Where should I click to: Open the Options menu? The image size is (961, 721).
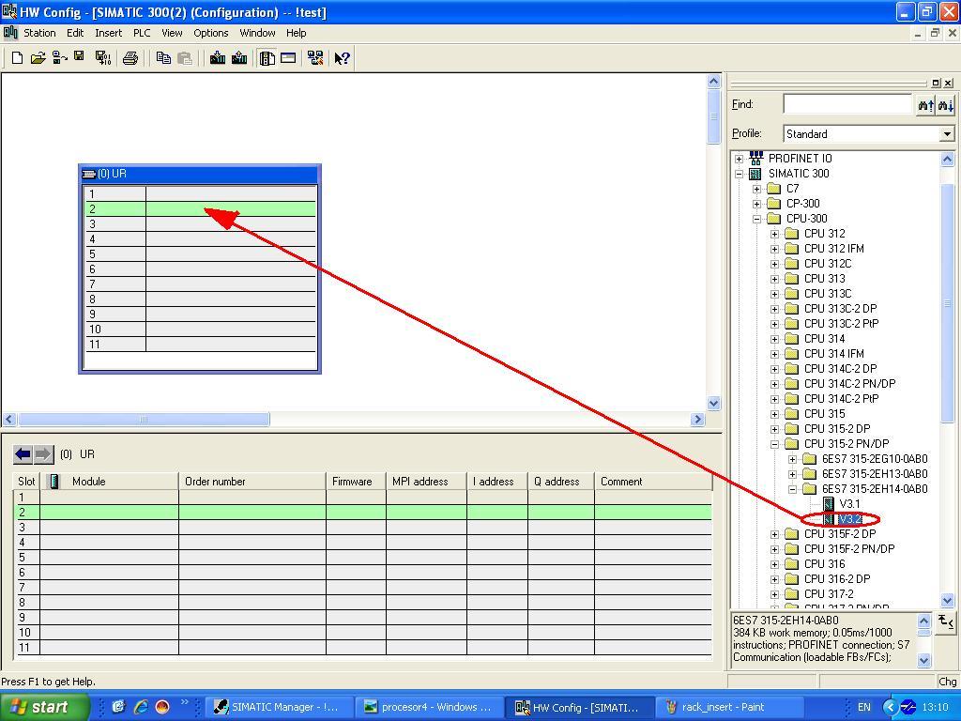[211, 33]
